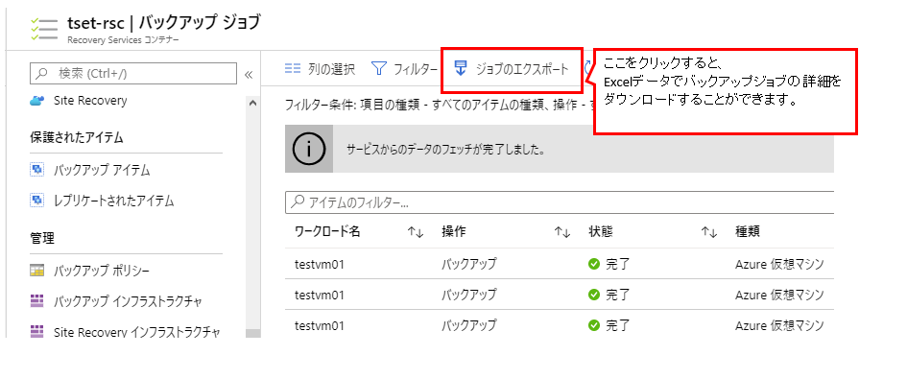Sort by 操作 column arrows
The image size is (907, 379).
pyautogui.click(x=562, y=232)
